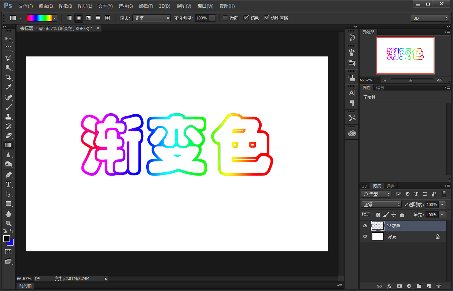Click the 时间轴 timeline panel label

tap(25, 286)
